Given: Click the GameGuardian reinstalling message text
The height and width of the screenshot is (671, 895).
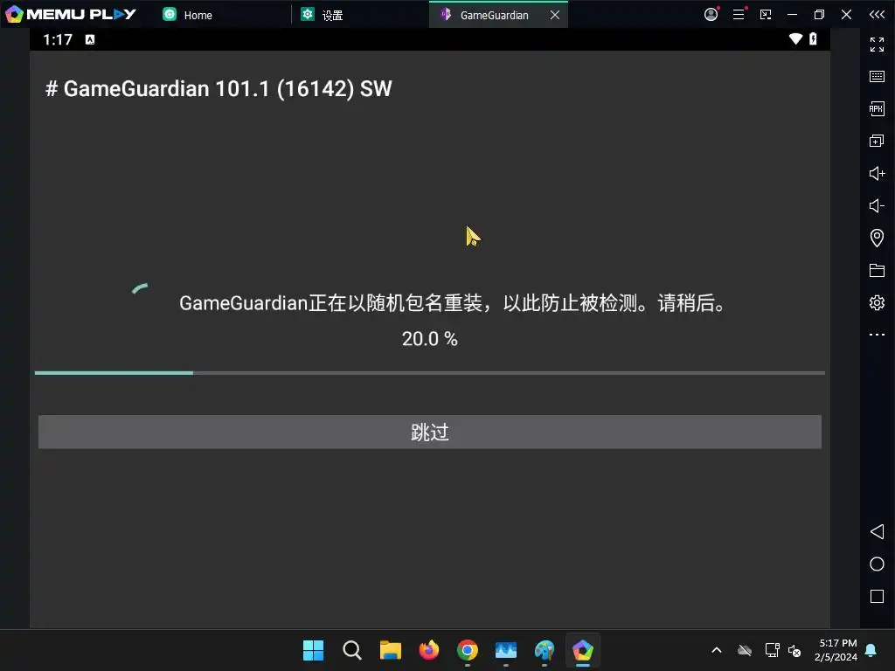Looking at the screenshot, I should tap(452, 303).
